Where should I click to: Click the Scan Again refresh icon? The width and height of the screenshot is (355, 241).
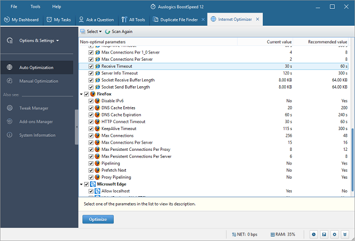(x=108, y=32)
